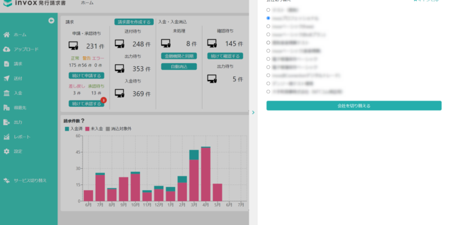Click the エラー status label
The width and height of the screenshot is (450, 225).
[98, 58]
